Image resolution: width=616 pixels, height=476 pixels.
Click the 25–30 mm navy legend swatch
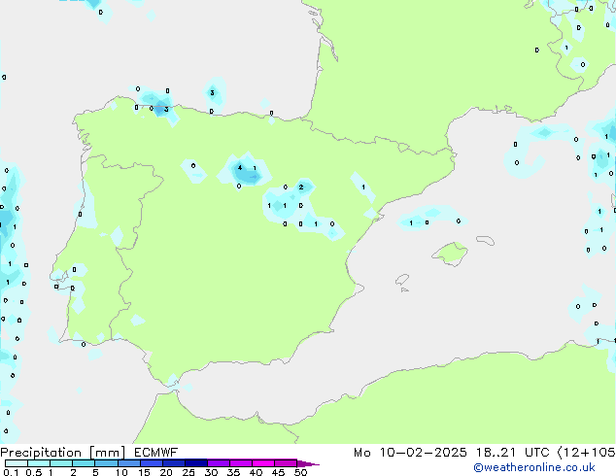pyautogui.click(x=195, y=463)
